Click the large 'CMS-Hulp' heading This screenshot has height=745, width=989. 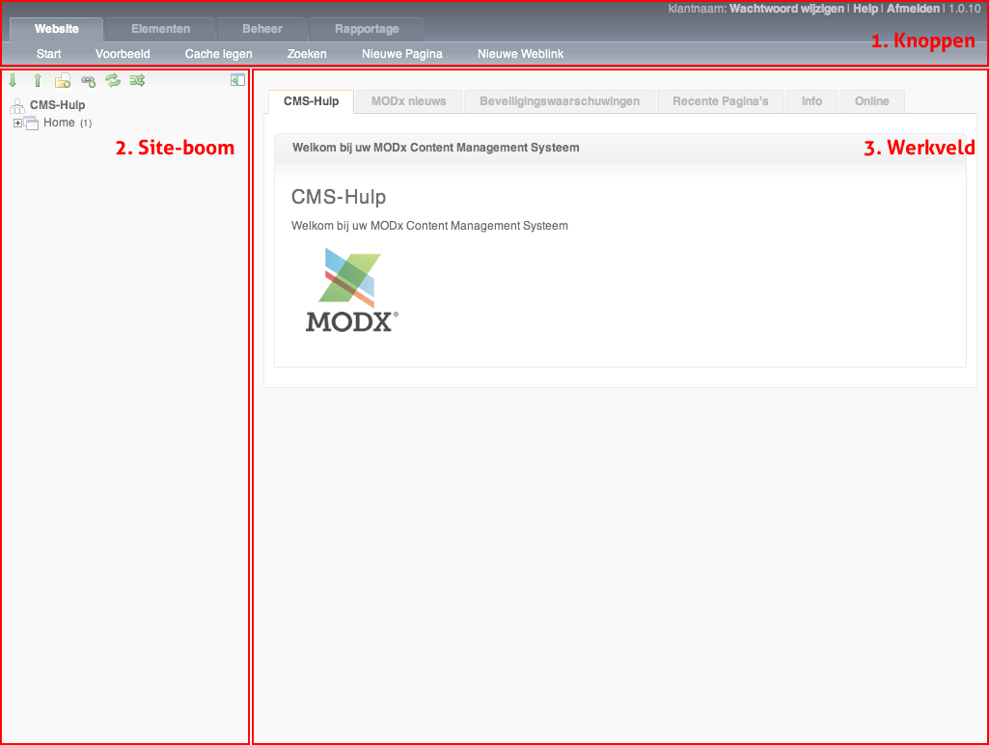pos(339,197)
